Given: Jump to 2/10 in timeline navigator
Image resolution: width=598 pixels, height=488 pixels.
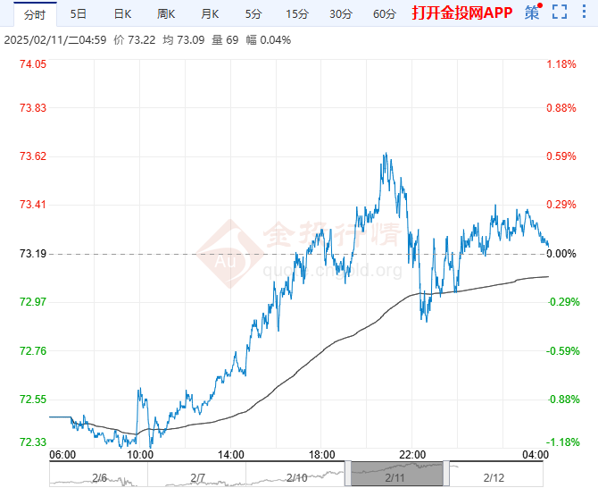Looking at the screenshot, I should [x=297, y=478].
